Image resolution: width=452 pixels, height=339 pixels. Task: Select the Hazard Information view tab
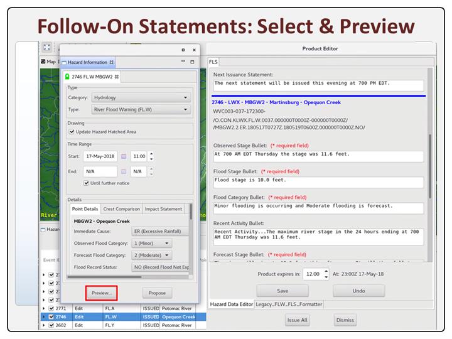point(88,62)
